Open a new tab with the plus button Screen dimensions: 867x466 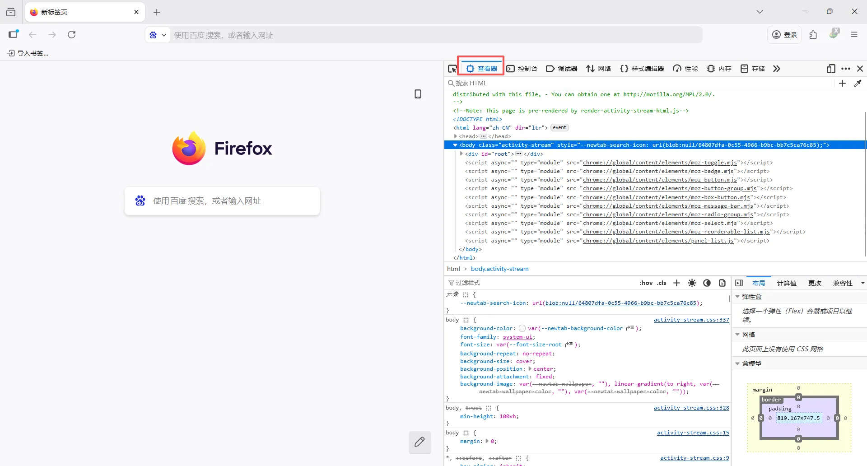point(157,12)
